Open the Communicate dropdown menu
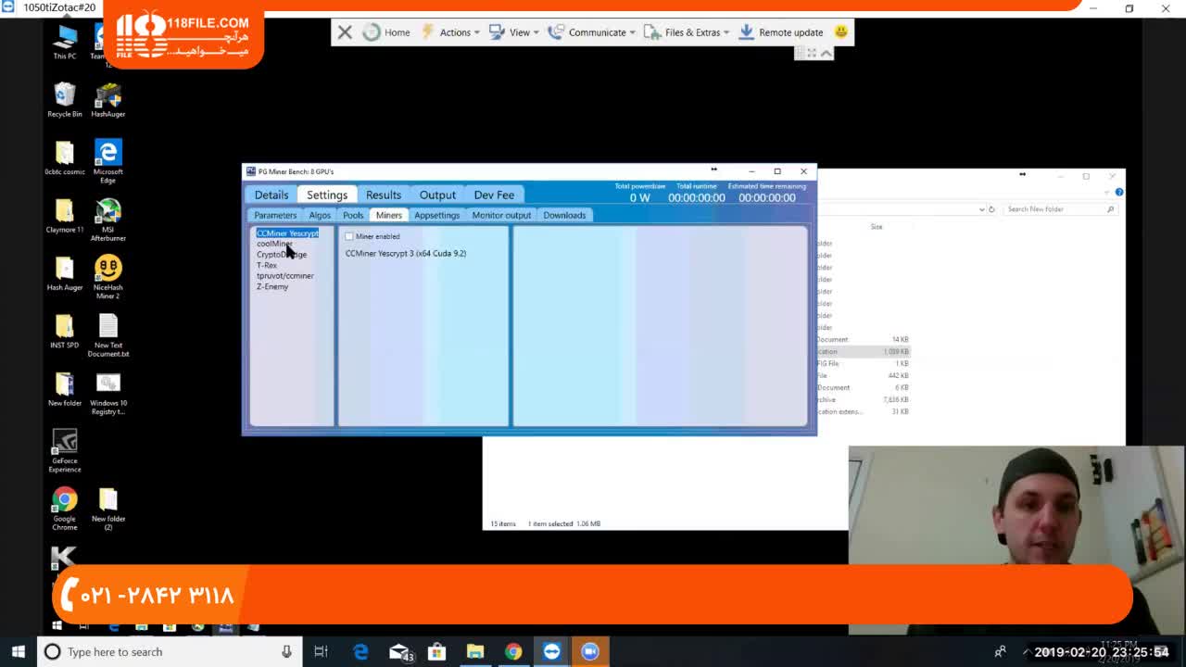Screen dimensions: 1186x667 click(x=593, y=32)
